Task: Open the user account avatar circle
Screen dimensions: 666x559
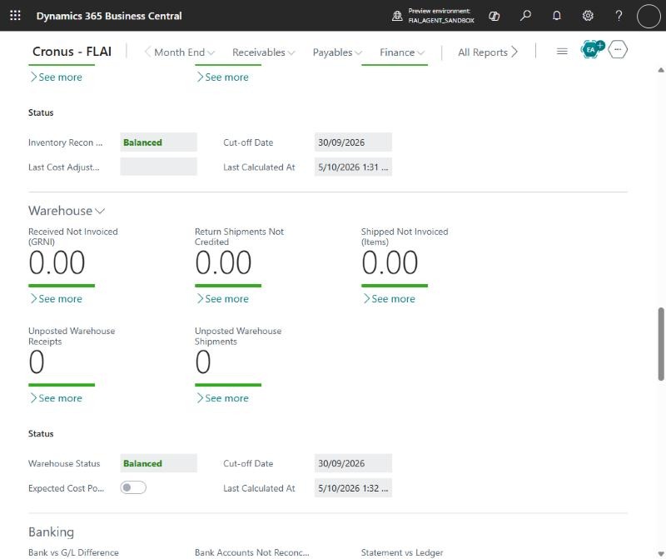Action: click(x=649, y=16)
